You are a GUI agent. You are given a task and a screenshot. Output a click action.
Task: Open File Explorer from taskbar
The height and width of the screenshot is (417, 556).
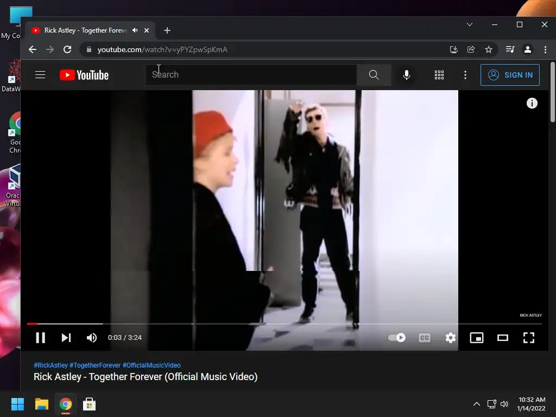tap(41, 404)
